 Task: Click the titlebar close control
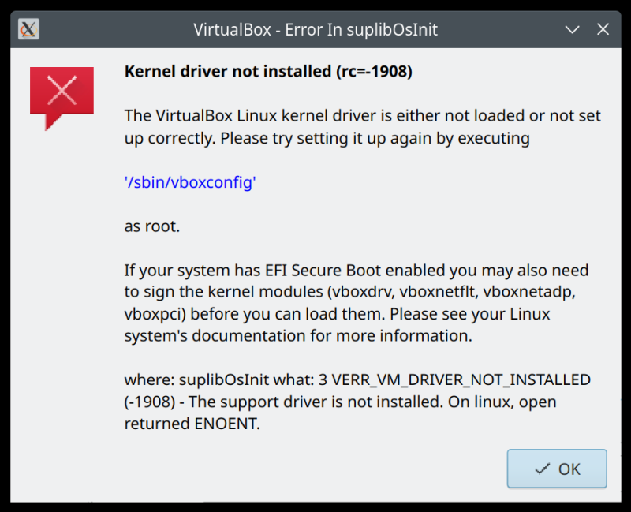(603, 29)
